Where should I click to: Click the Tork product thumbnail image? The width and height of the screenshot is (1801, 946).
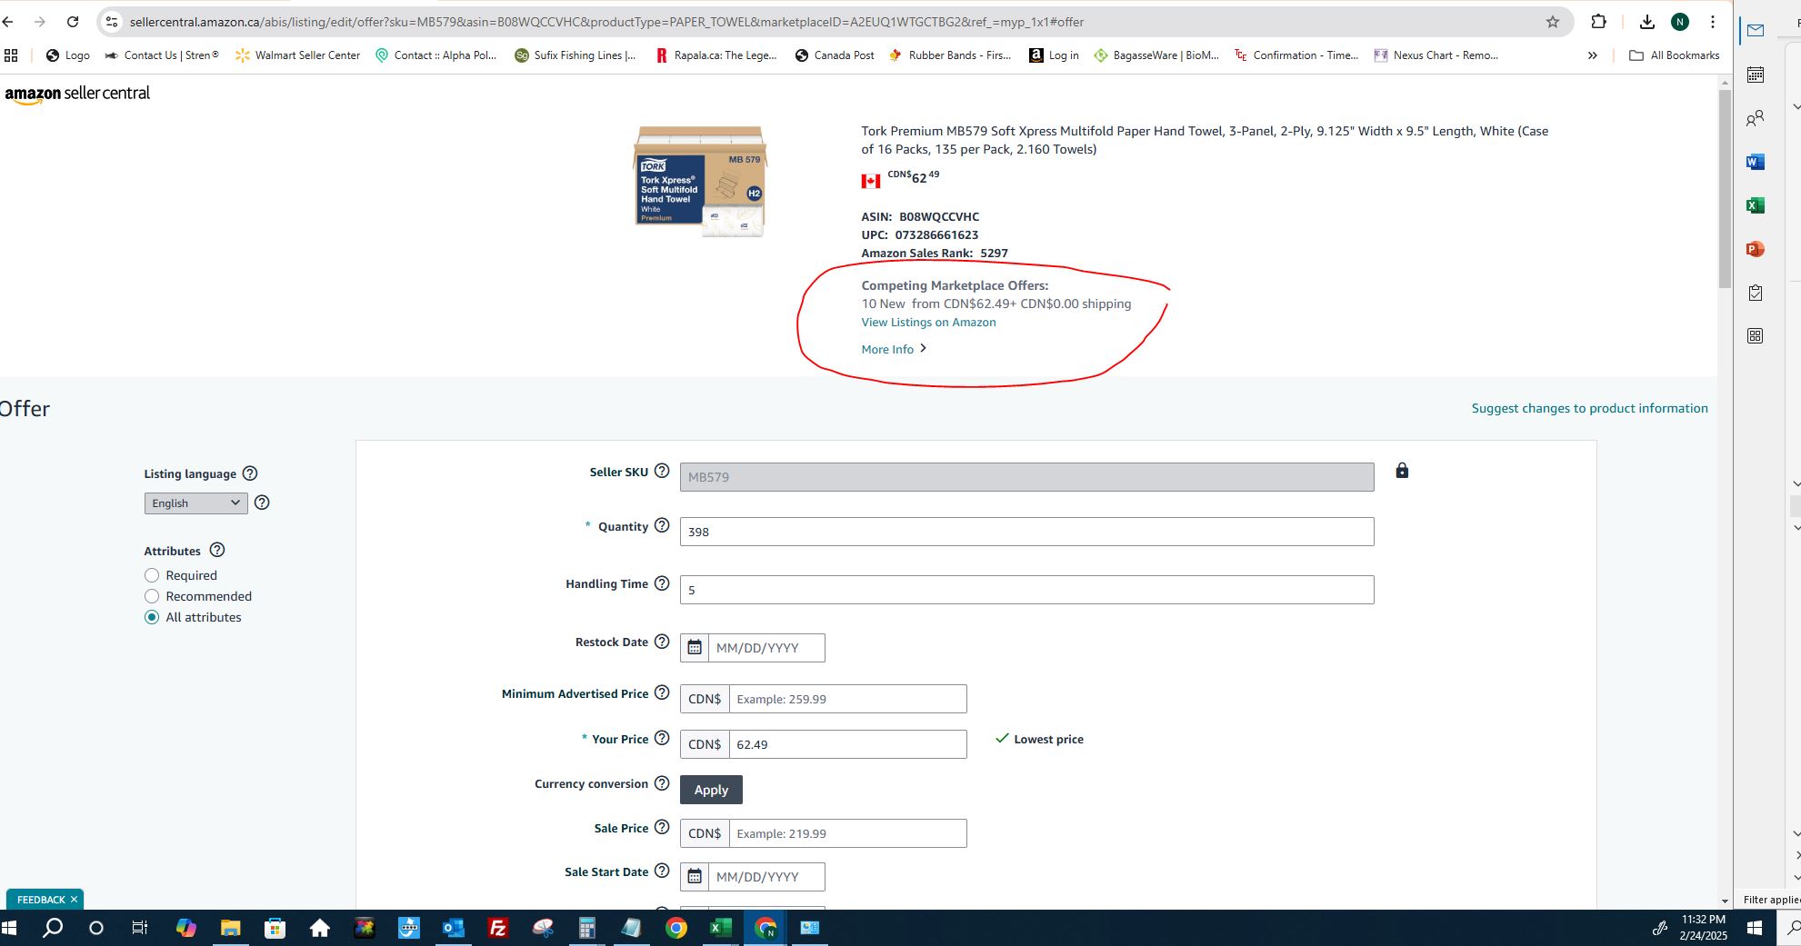[700, 181]
